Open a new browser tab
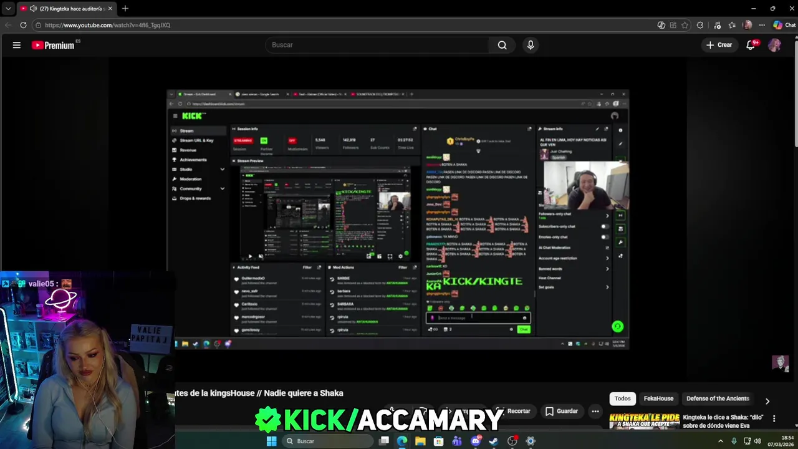Viewport: 798px width, 449px height. pyautogui.click(x=125, y=9)
